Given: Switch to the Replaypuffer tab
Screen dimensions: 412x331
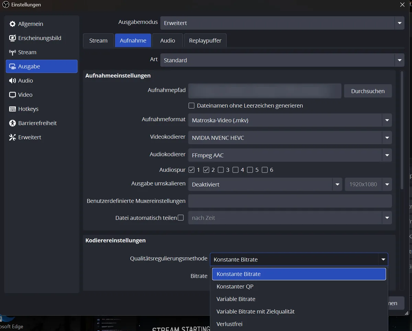Looking at the screenshot, I should click(x=205, y=40).
